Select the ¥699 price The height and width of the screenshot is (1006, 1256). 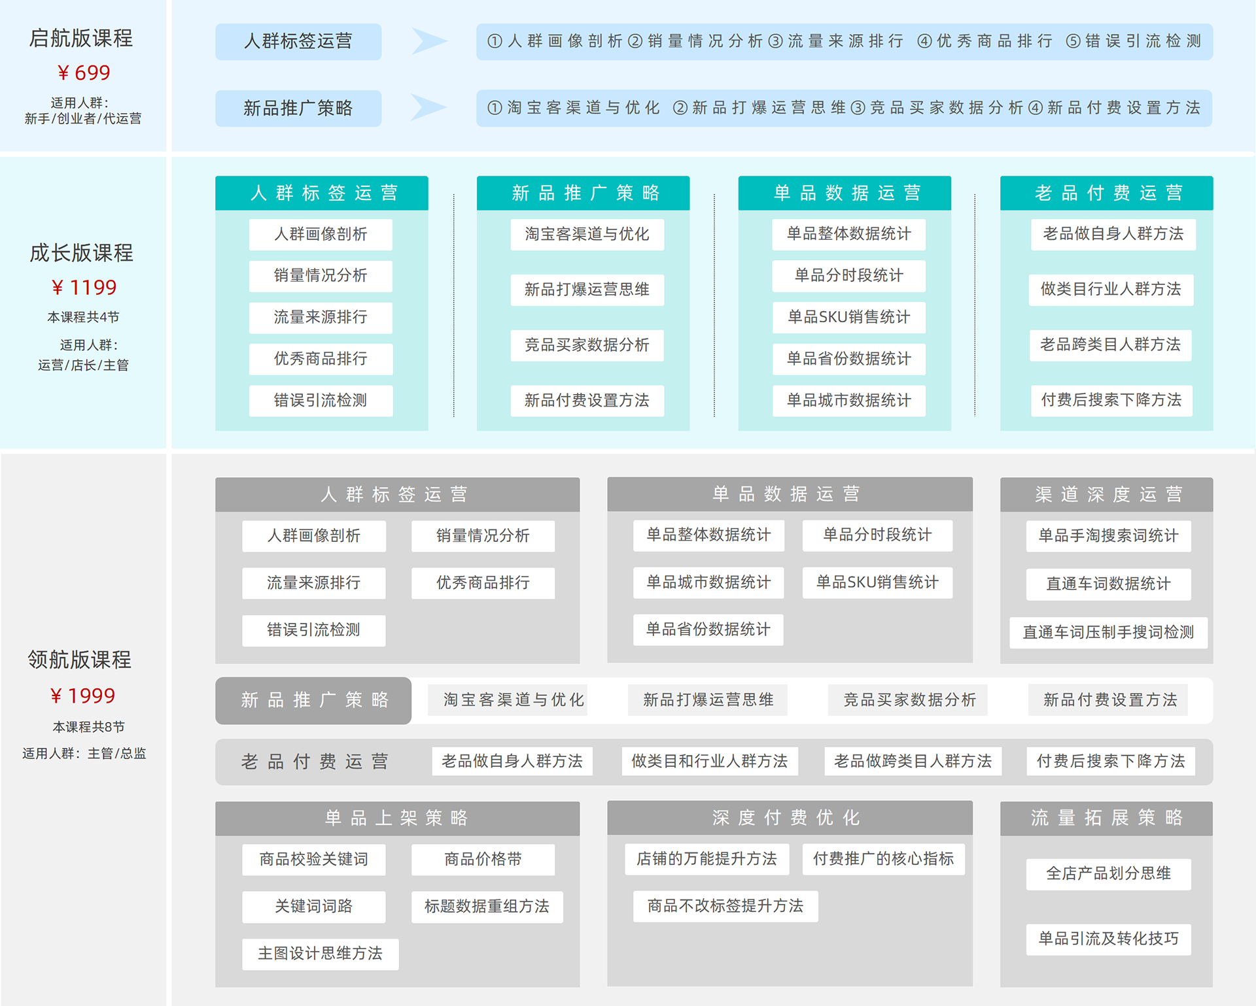84,73
